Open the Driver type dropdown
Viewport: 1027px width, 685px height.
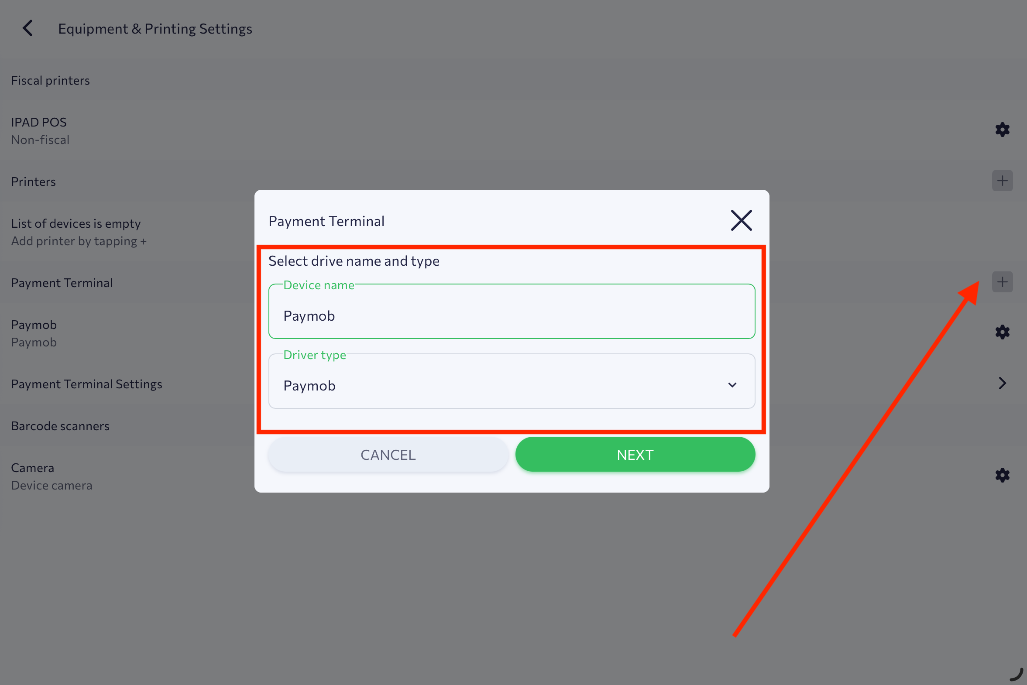(512, 381)
